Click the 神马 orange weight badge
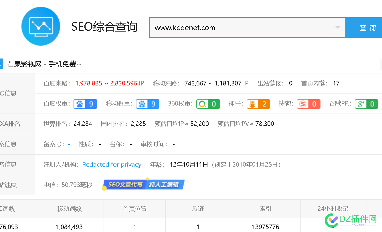Screen dimensions: 382x232 pos(258,104)
